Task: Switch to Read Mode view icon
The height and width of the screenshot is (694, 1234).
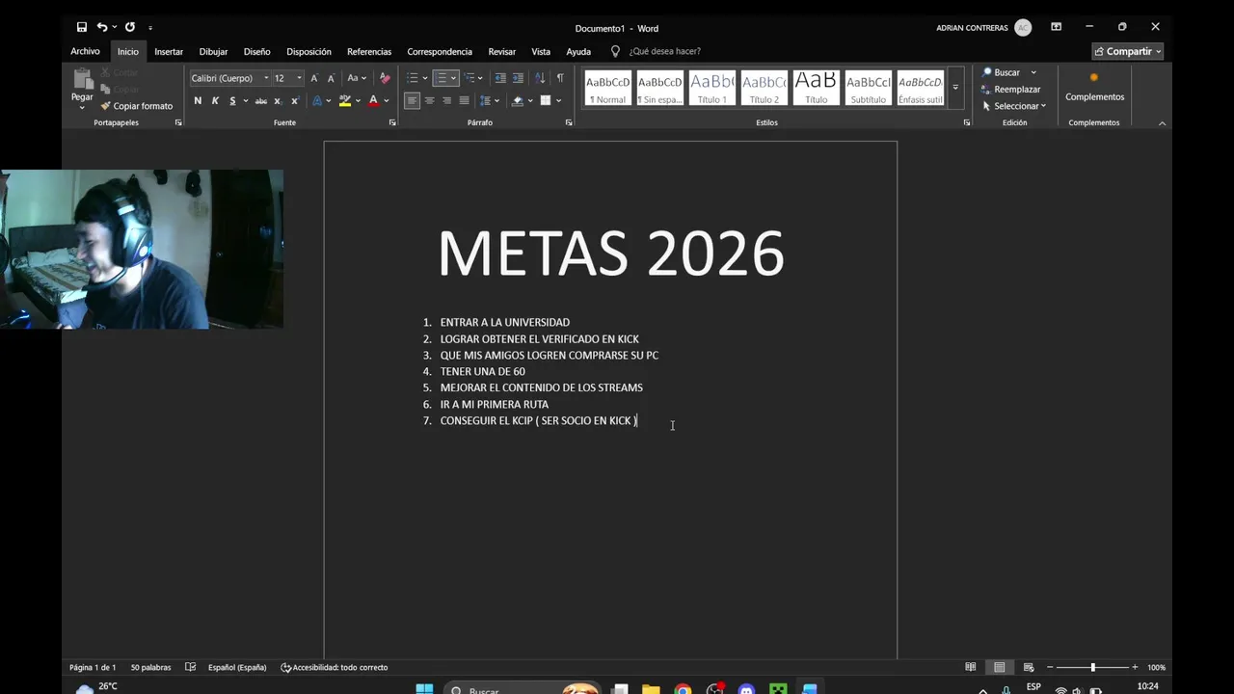Action: pos(971,667)
